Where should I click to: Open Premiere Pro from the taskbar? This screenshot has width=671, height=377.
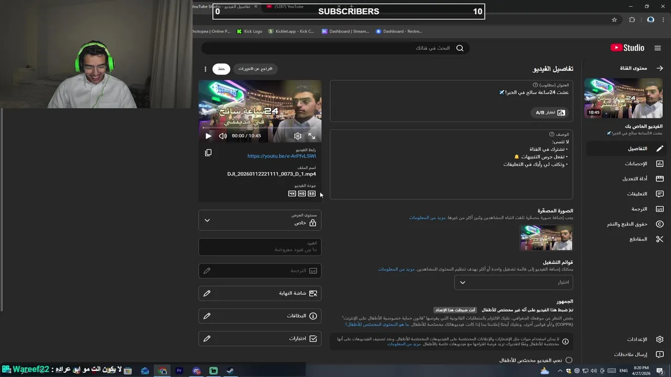[x=179, y=371]
